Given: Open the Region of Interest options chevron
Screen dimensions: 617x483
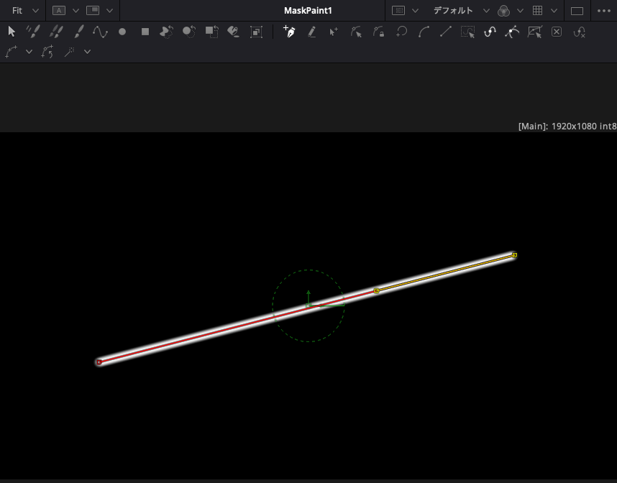Looking at the screenshot, I should [x=415, y=11].
